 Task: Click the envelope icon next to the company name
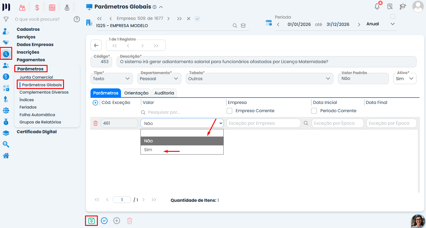[243, 26]
